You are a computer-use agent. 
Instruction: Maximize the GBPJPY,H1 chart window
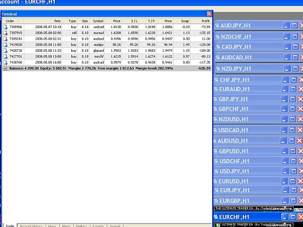[x=292, y=99]
